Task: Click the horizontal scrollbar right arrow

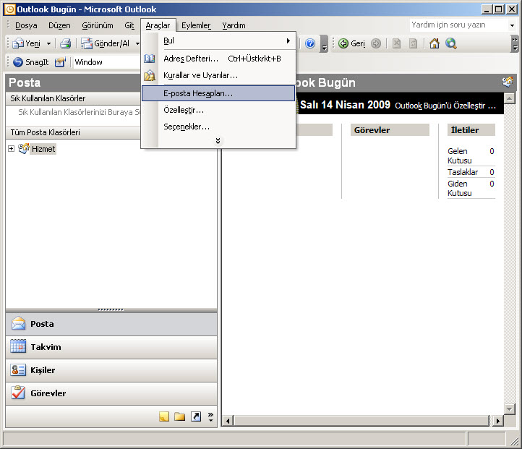Action: point(497,421)
